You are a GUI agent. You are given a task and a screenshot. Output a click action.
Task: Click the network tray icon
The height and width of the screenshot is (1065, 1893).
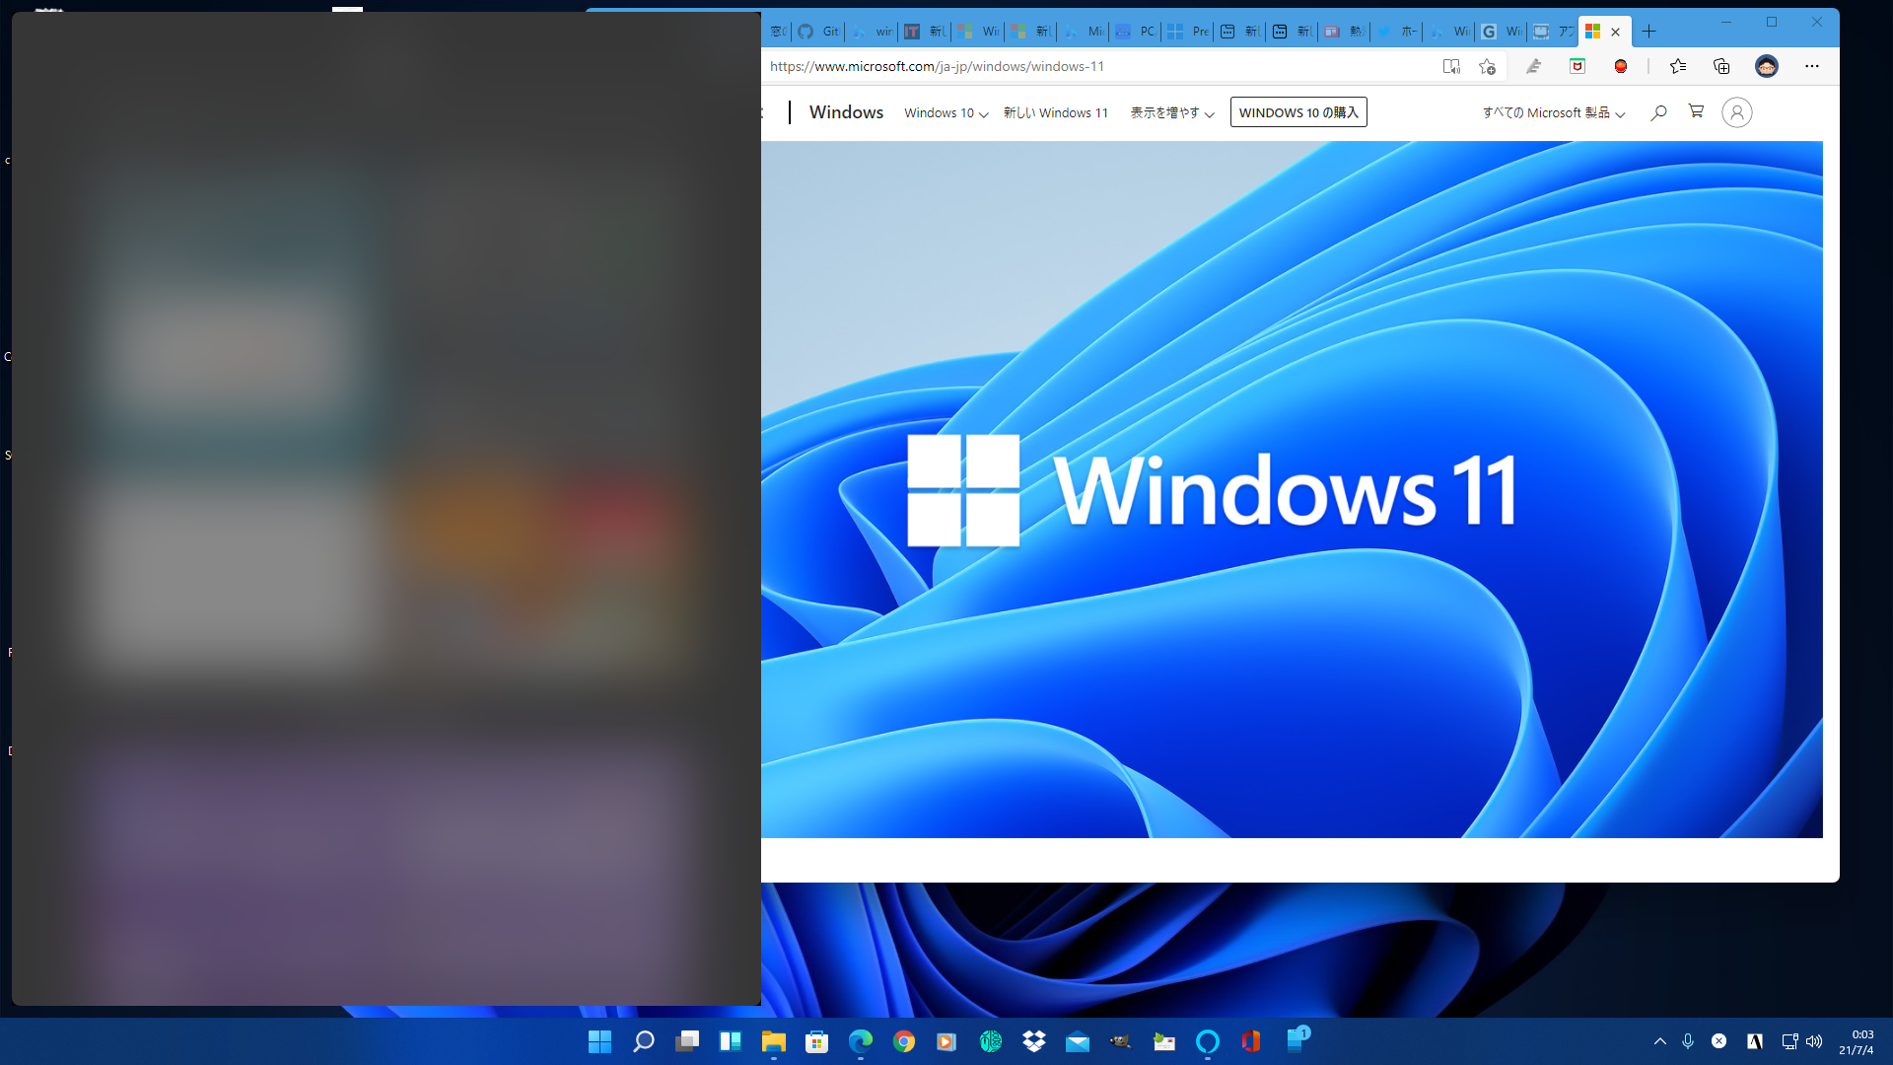point(1789,1041)
